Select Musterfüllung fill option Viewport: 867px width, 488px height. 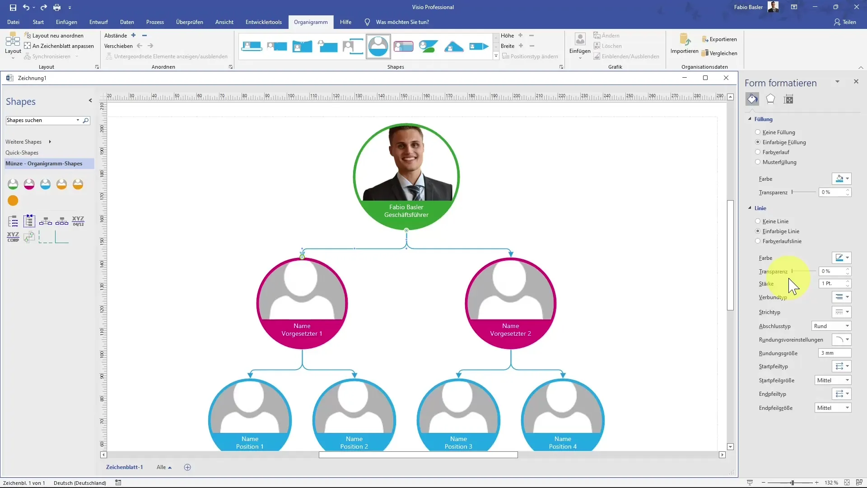click(x=758, y=162)
